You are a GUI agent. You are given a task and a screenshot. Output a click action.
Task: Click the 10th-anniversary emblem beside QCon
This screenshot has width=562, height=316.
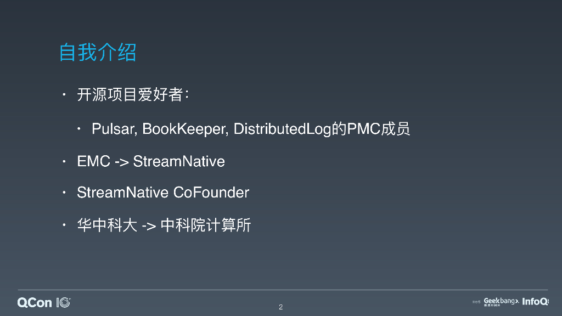point(64,303)
